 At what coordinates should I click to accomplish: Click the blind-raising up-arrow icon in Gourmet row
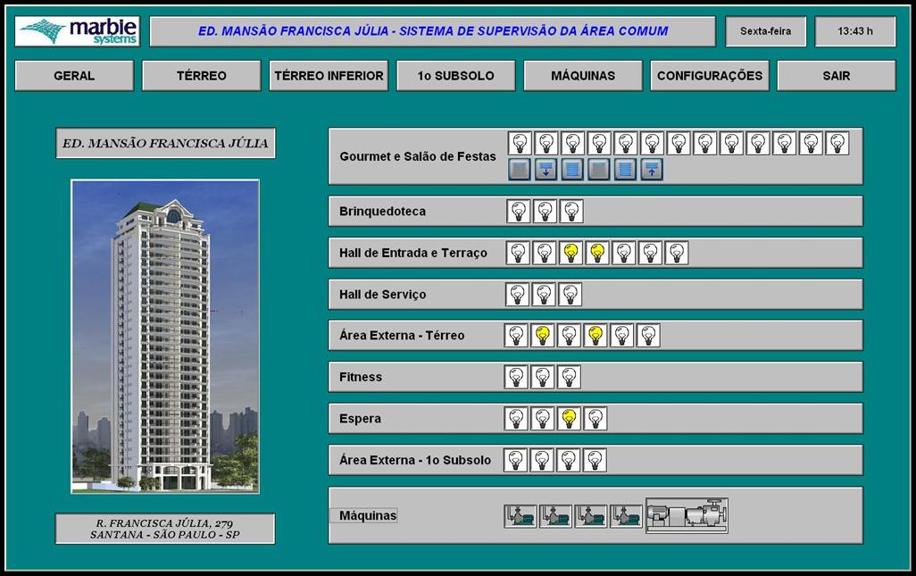[x=652, y=170]
